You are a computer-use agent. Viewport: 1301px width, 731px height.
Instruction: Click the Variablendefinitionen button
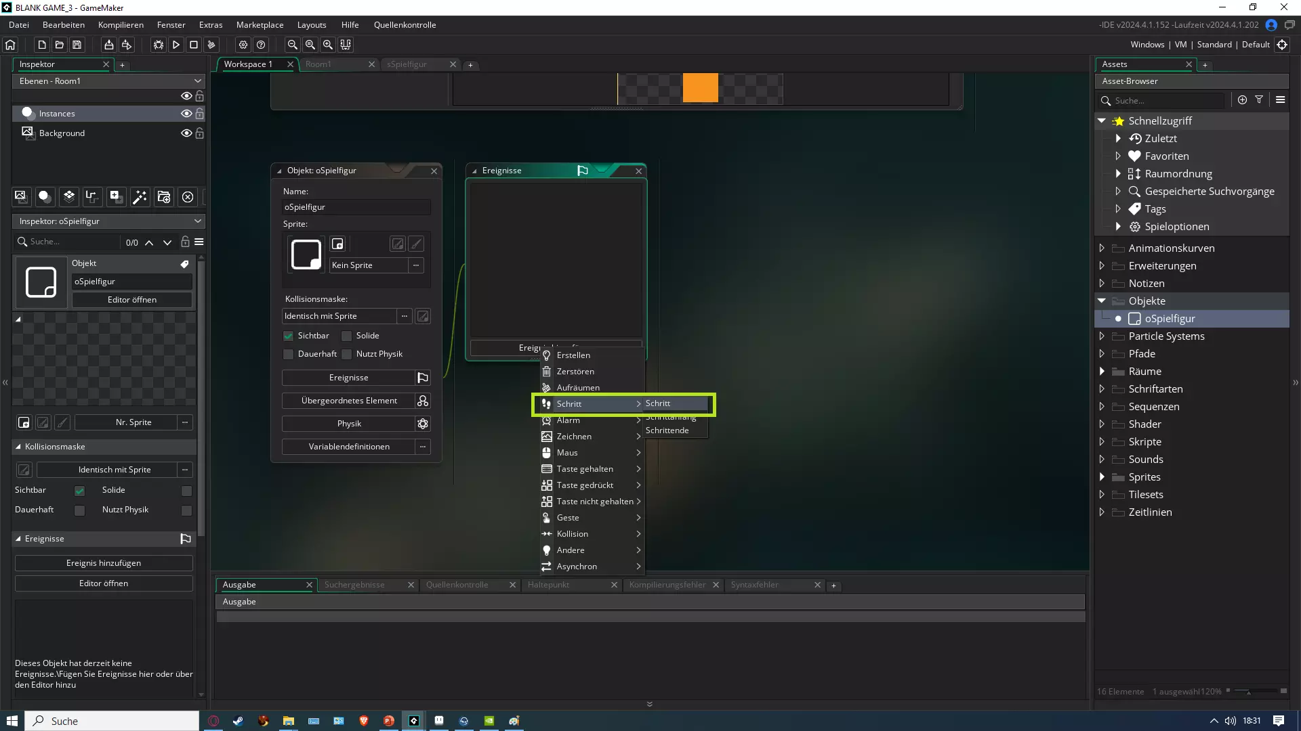tap(349, 447)
